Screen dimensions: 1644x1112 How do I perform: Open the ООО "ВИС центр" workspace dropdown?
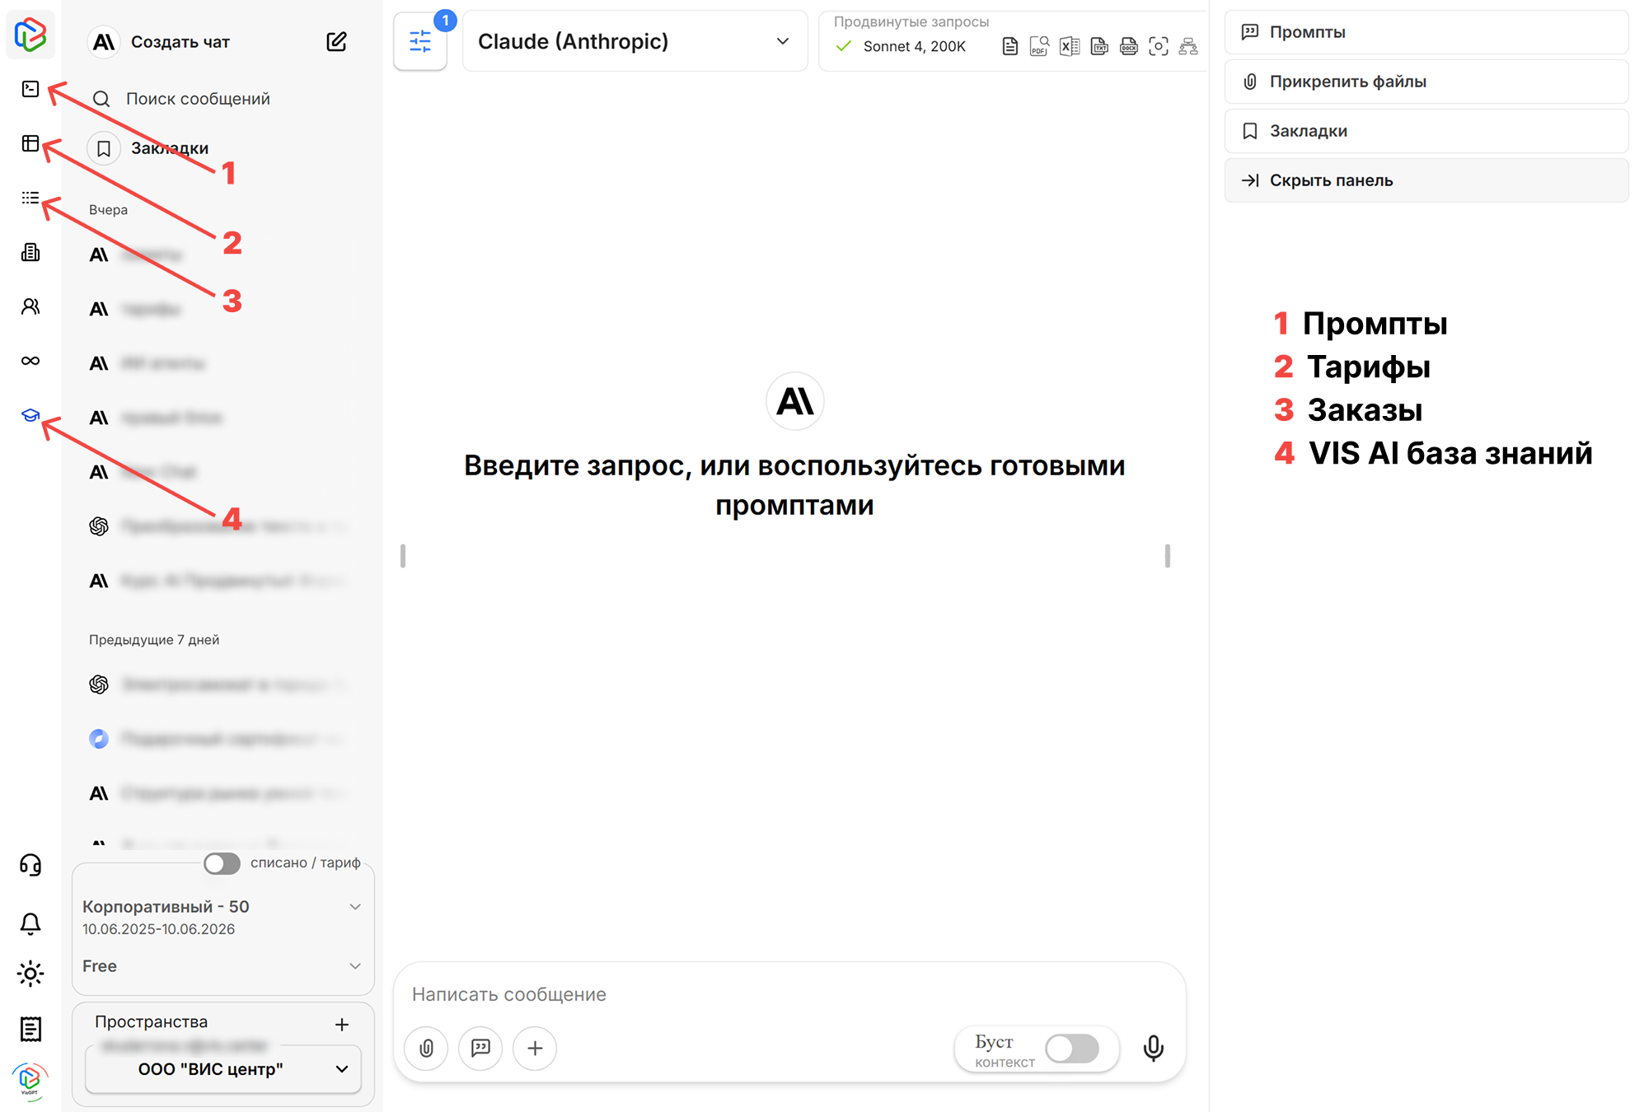223,1069
